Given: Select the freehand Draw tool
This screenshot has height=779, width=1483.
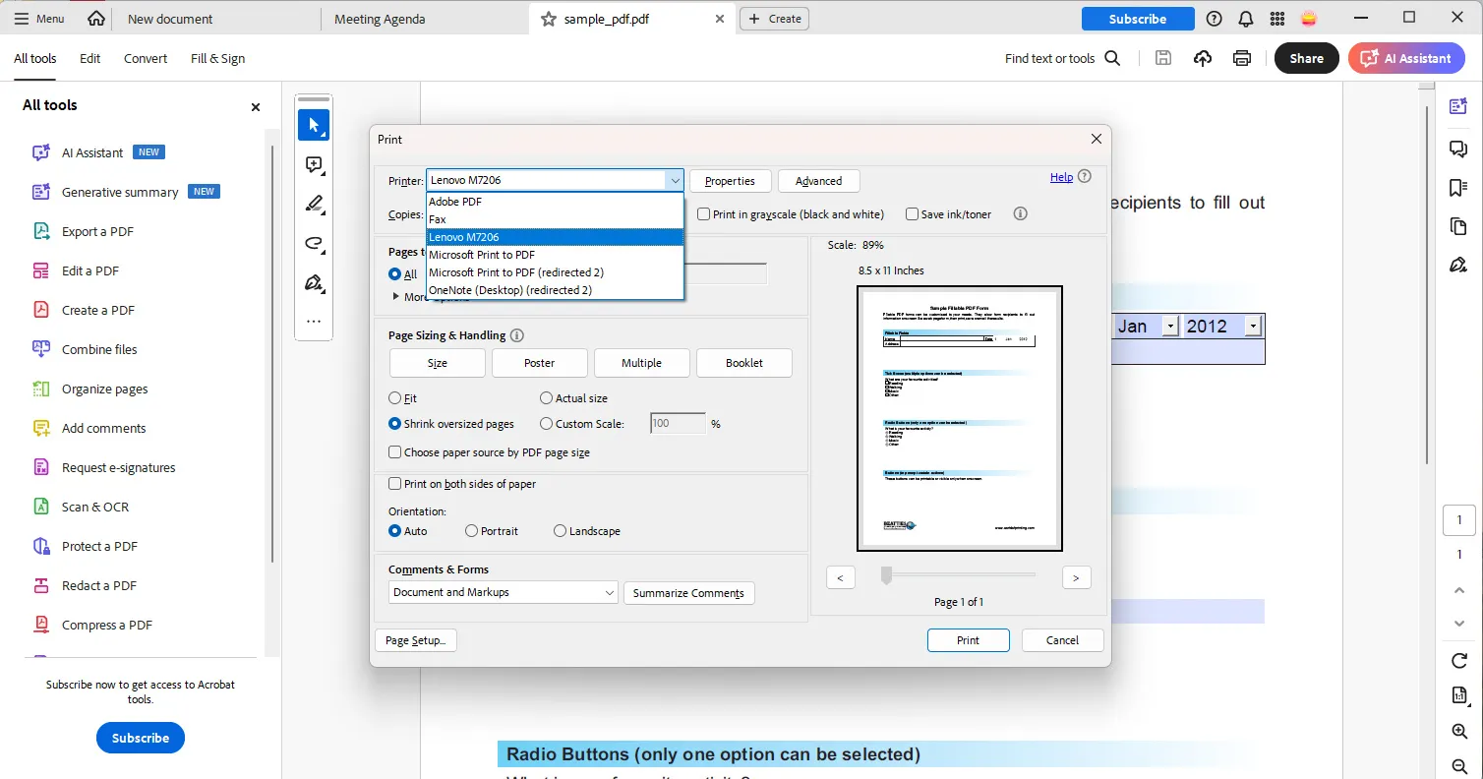Looking at the screenshot, I should pos(313,243).
